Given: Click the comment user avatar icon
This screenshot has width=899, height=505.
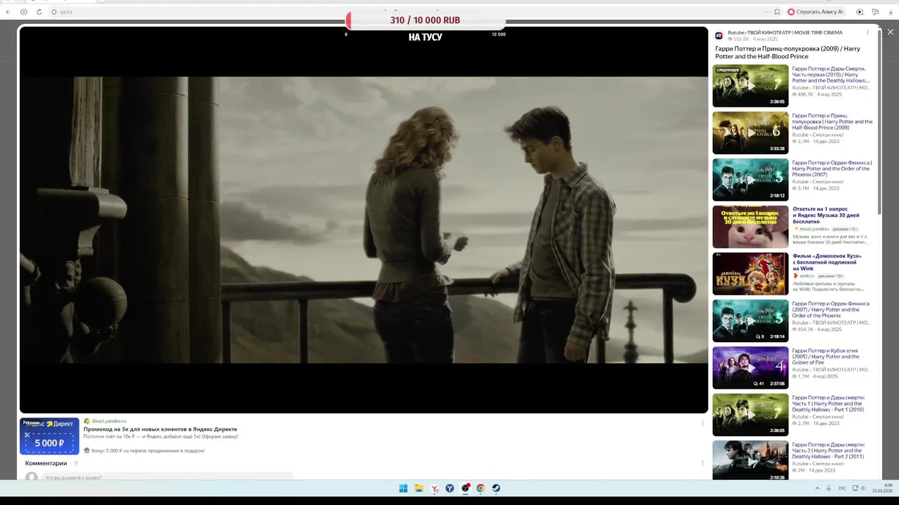Looking at the screenshot, I should pos(31,477).
